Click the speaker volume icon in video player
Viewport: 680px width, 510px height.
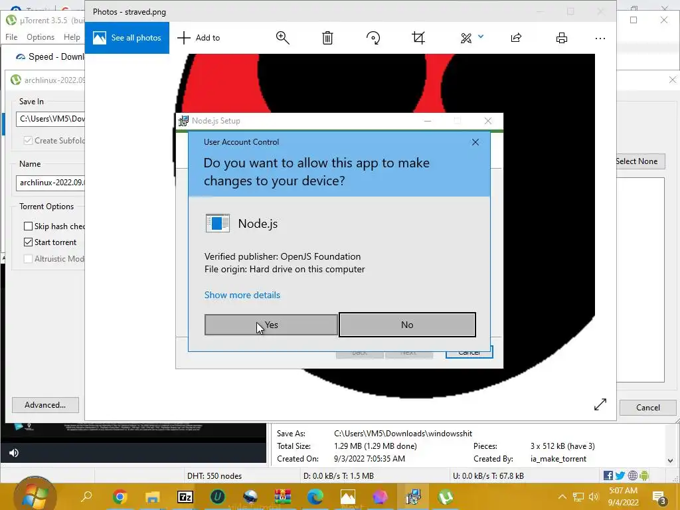pos(14,453)
